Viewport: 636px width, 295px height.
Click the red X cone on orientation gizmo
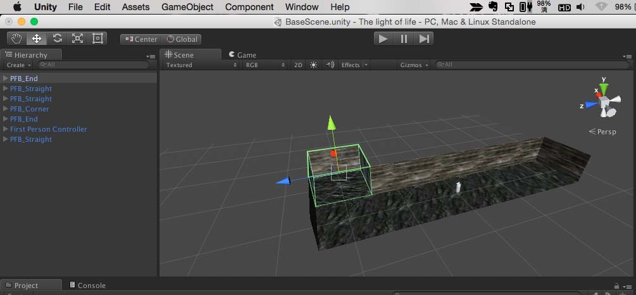pos(599,94)
